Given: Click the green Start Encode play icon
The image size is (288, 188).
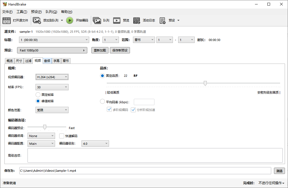Looking at the screenshot, I should click(70, 20).
